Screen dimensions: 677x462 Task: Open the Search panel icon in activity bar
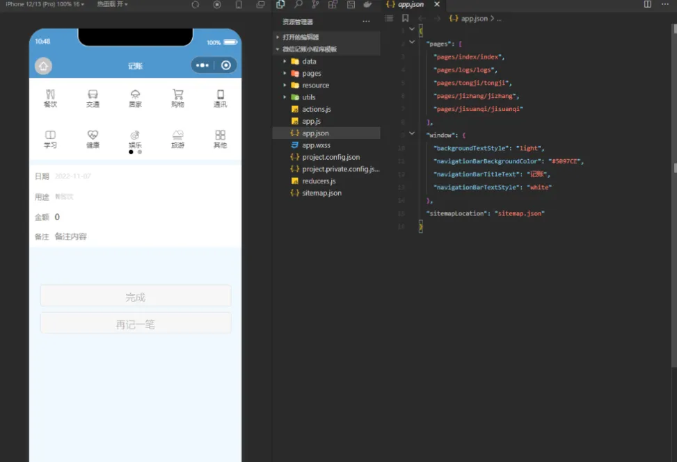click(x=298, y=5)
